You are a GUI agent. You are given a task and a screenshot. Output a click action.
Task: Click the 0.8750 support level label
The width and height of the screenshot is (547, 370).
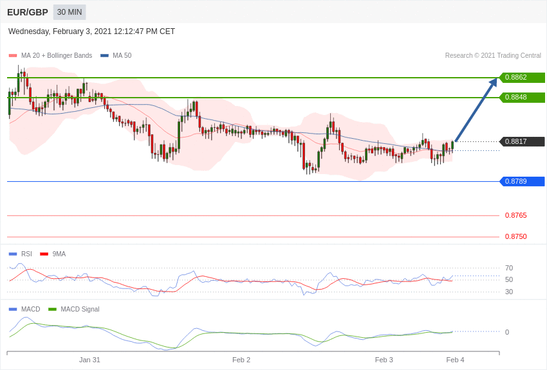(x=515, y=236)
